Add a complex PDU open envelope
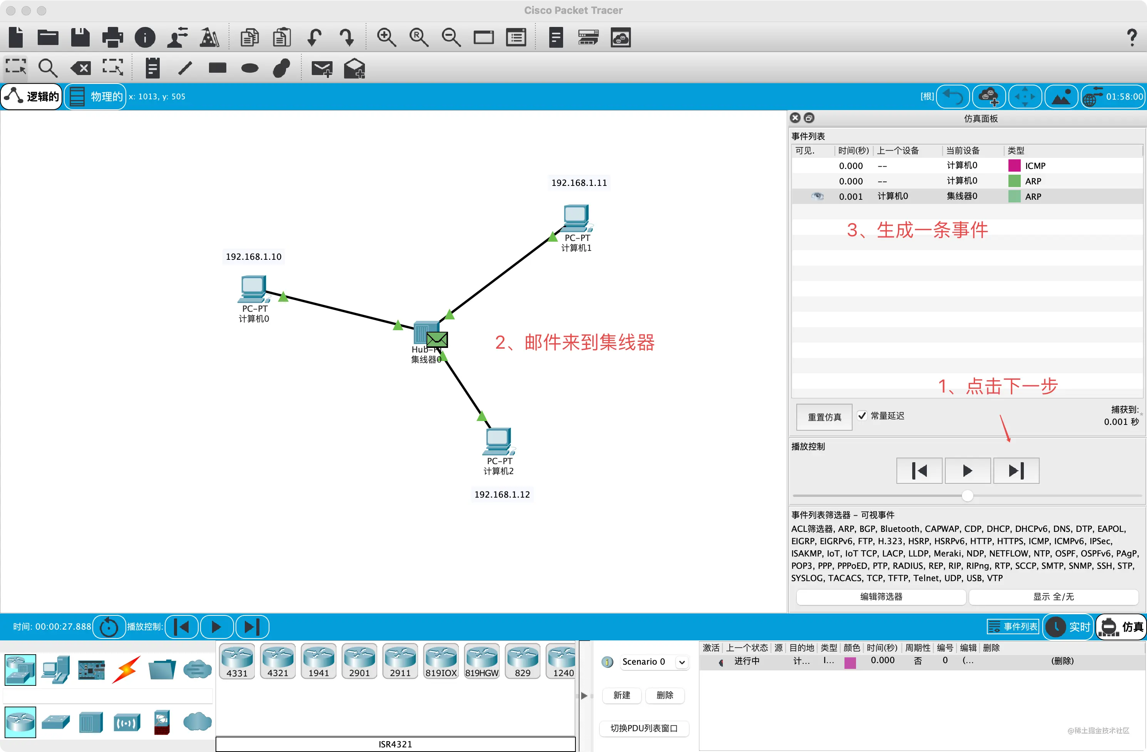 pyautogui.click(x=354, y=69)
